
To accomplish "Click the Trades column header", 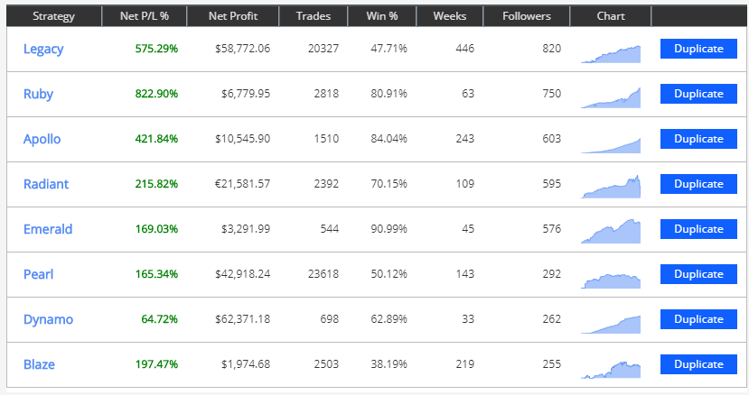I will point(313,16).
